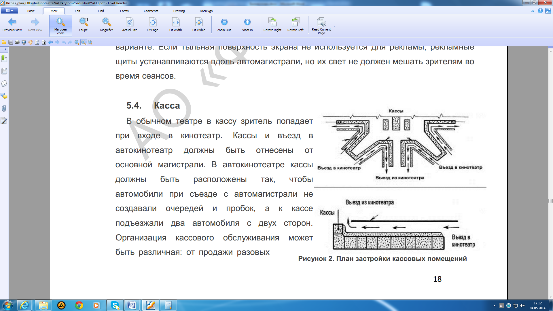This screenshot has height=311, width=553.
Task: Open the Help question mark
Action: pyautogui.click(x=540, y=11)
